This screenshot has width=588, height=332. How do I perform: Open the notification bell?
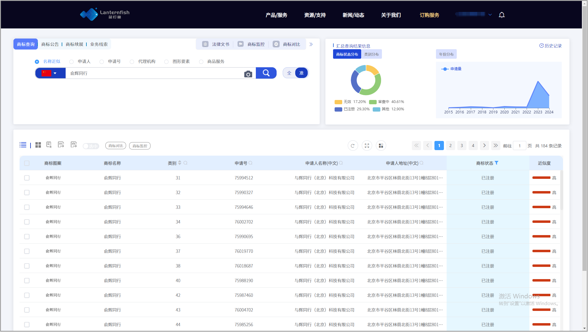pos(502,15)
